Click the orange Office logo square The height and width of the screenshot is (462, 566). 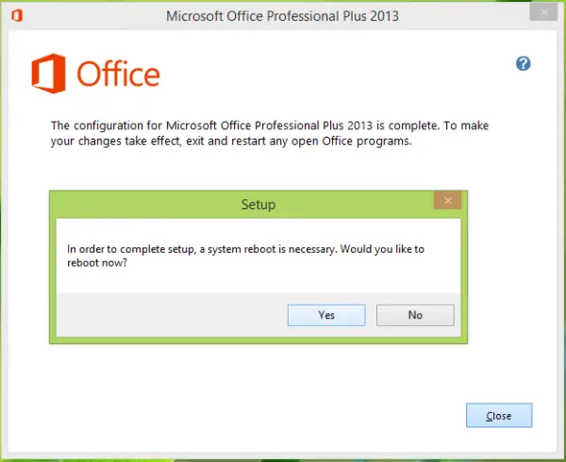[47, 74]
